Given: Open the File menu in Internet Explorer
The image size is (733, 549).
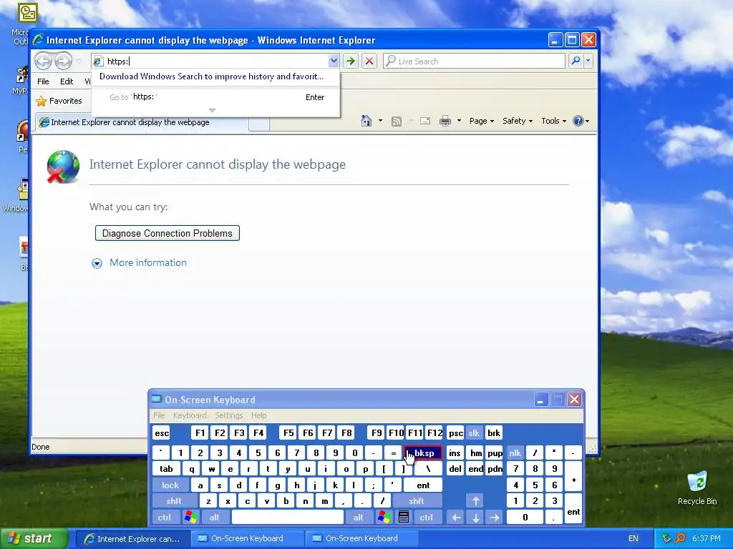Looking at the screenshot, I should point(43,81).
